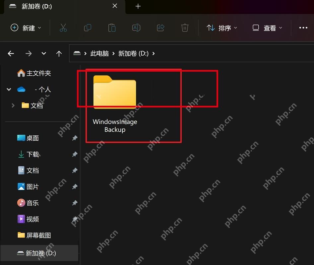
Task: Open the 查看 (View) dropdown
Action: (x=267, y=28)
